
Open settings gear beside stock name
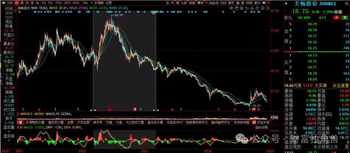pyautogui.click(x=346, y=4)
